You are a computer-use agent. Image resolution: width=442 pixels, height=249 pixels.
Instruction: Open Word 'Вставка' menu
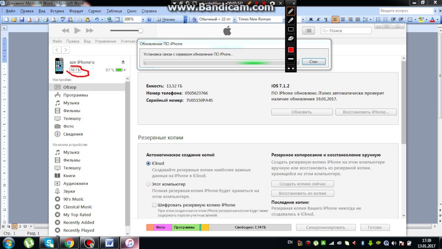pos(57,11)
